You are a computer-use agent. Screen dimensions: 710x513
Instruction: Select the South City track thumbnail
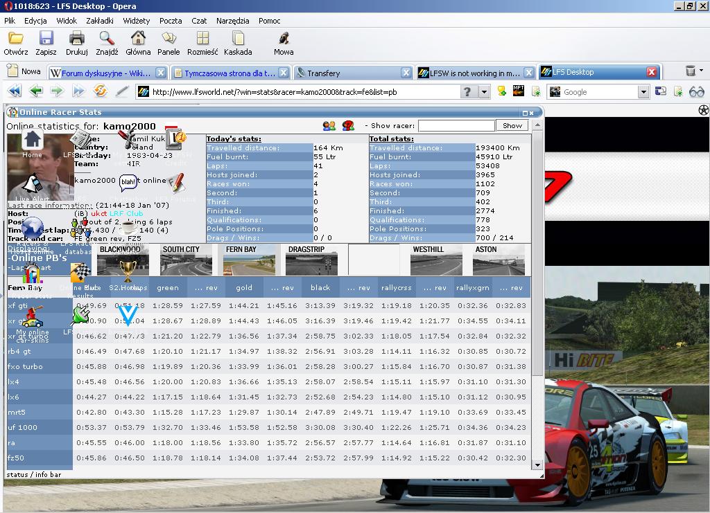coord(186,260)
